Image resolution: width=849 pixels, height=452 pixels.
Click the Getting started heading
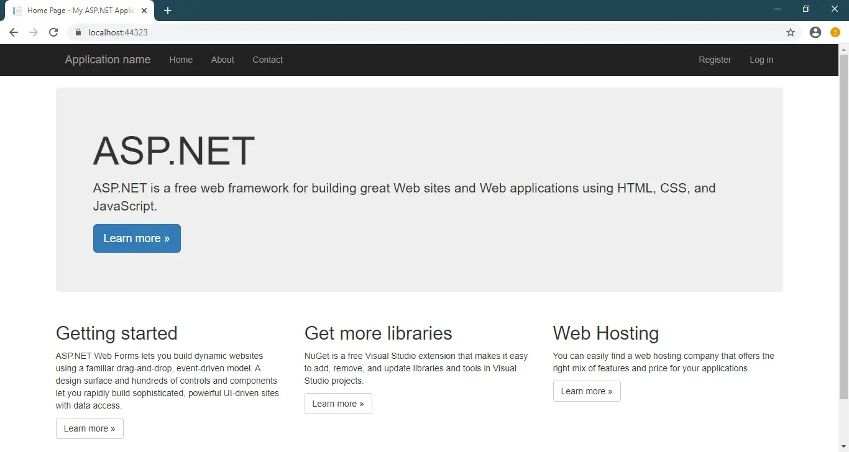(117, 333)
